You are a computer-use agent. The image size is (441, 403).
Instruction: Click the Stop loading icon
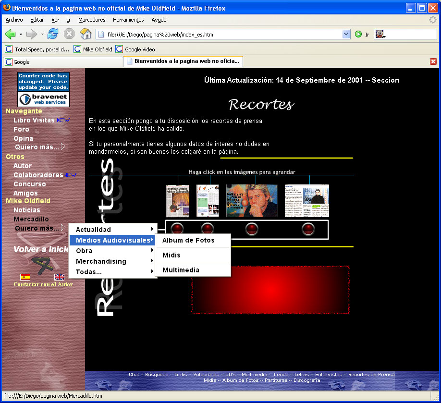69,34
